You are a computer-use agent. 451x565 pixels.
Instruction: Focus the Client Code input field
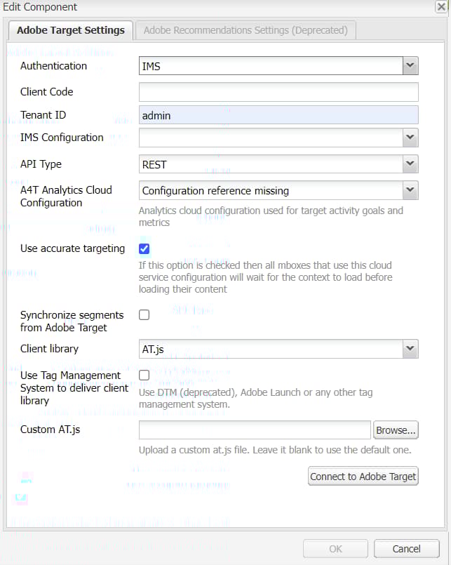point(278,92)
